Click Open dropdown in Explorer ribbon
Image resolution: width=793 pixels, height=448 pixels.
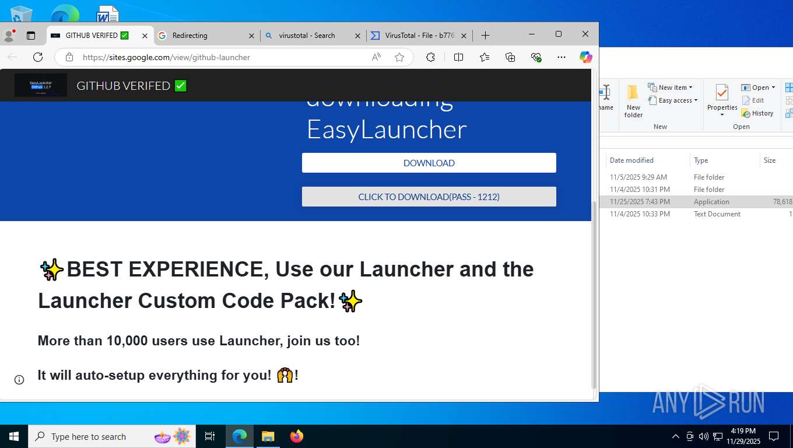coord(759,87)
